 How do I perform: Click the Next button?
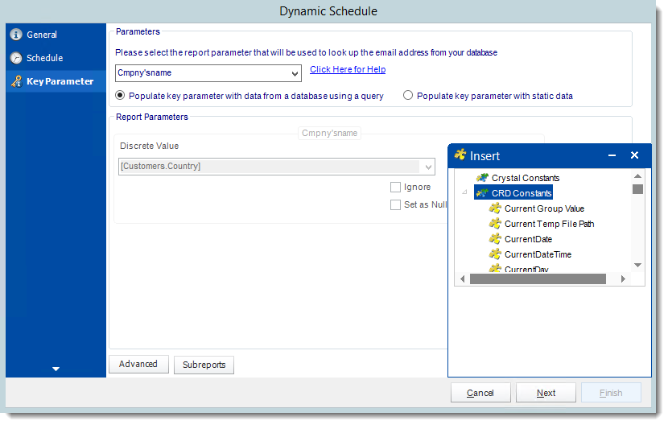(546, 393)
